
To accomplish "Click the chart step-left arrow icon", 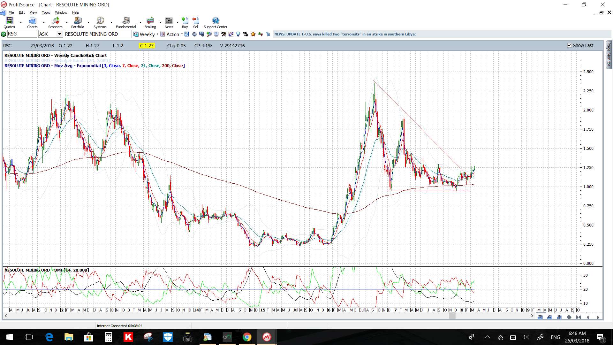I will click(x=588, y=317).
